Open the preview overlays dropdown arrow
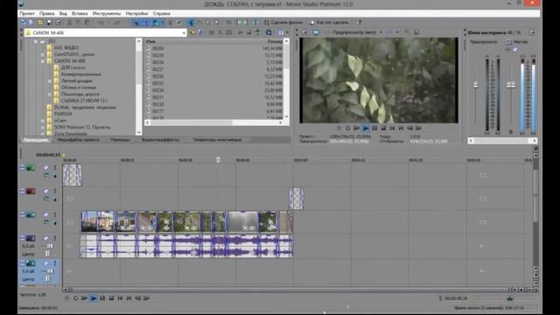The width and height of the screenshot is (560, 315). coord(397,32)
